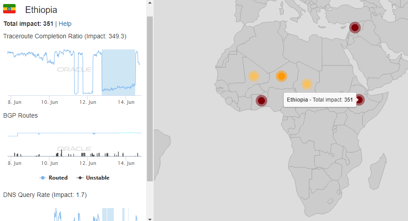
Task: Click the Ethiopia flag icon
Action: pos(9,9)
